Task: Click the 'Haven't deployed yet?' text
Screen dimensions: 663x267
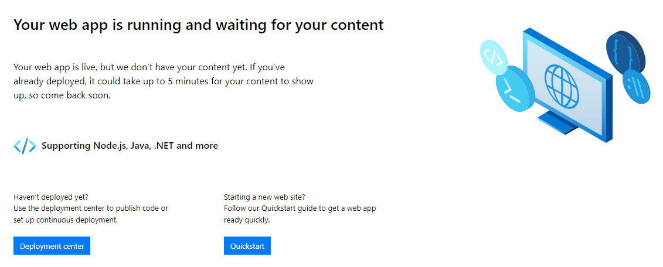Action: 51,197
